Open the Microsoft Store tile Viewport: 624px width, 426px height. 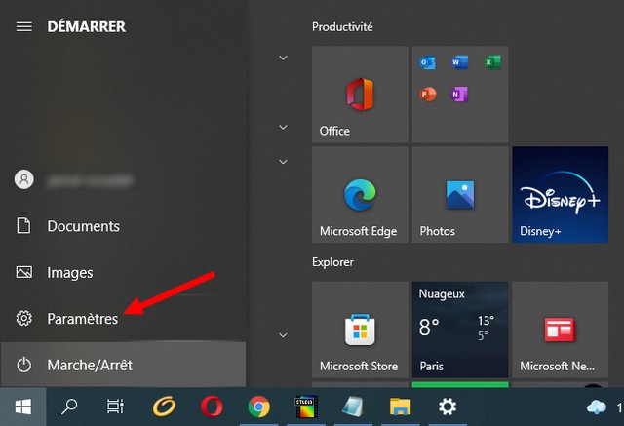[x=360, y=329]
